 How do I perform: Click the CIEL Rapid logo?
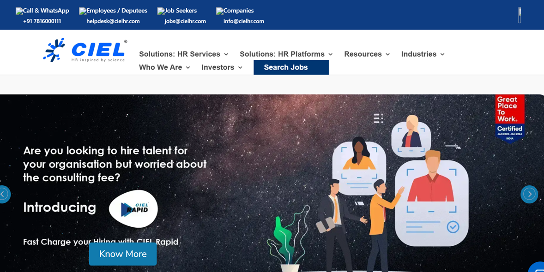(x=133, y=208)
